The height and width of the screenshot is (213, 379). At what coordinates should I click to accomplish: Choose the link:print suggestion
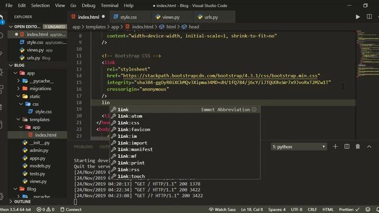pos(185,163)
